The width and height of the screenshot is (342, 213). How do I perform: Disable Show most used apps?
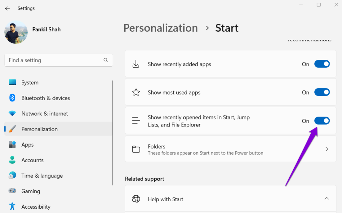322,92
